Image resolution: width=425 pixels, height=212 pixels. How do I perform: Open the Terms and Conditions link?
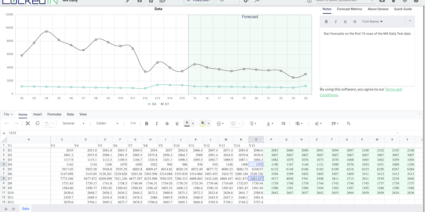pos(393,89)
